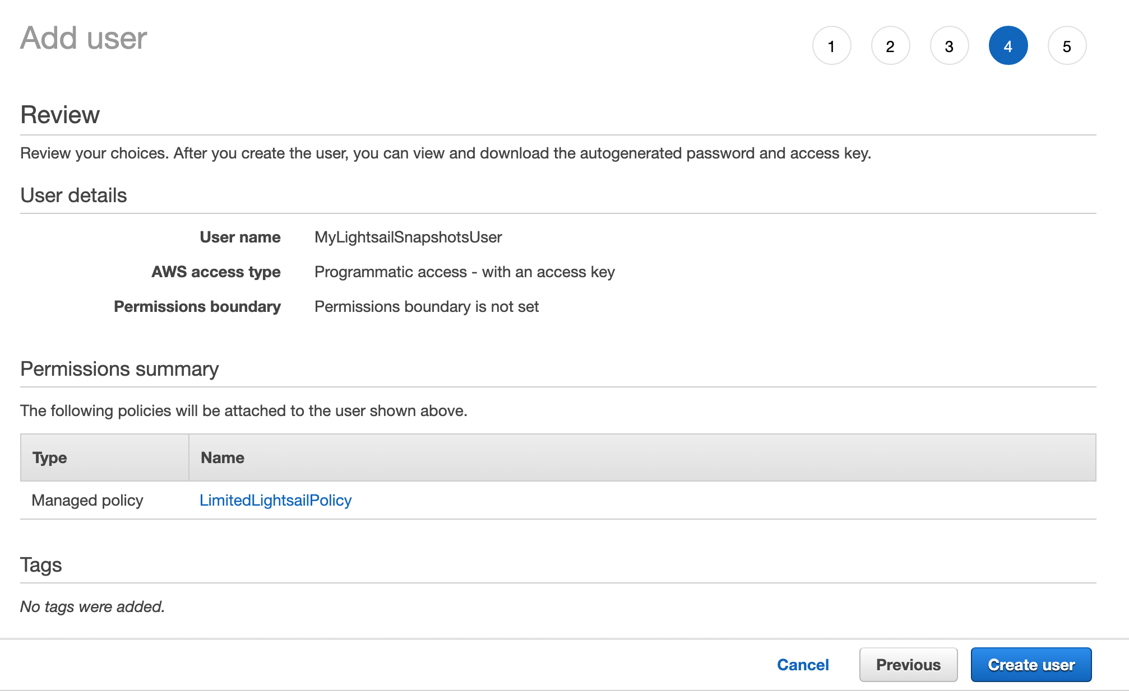Viewport: 1129px width, 691px height.
Task: Select the Managed policy row
Action: tap(87, 500)
